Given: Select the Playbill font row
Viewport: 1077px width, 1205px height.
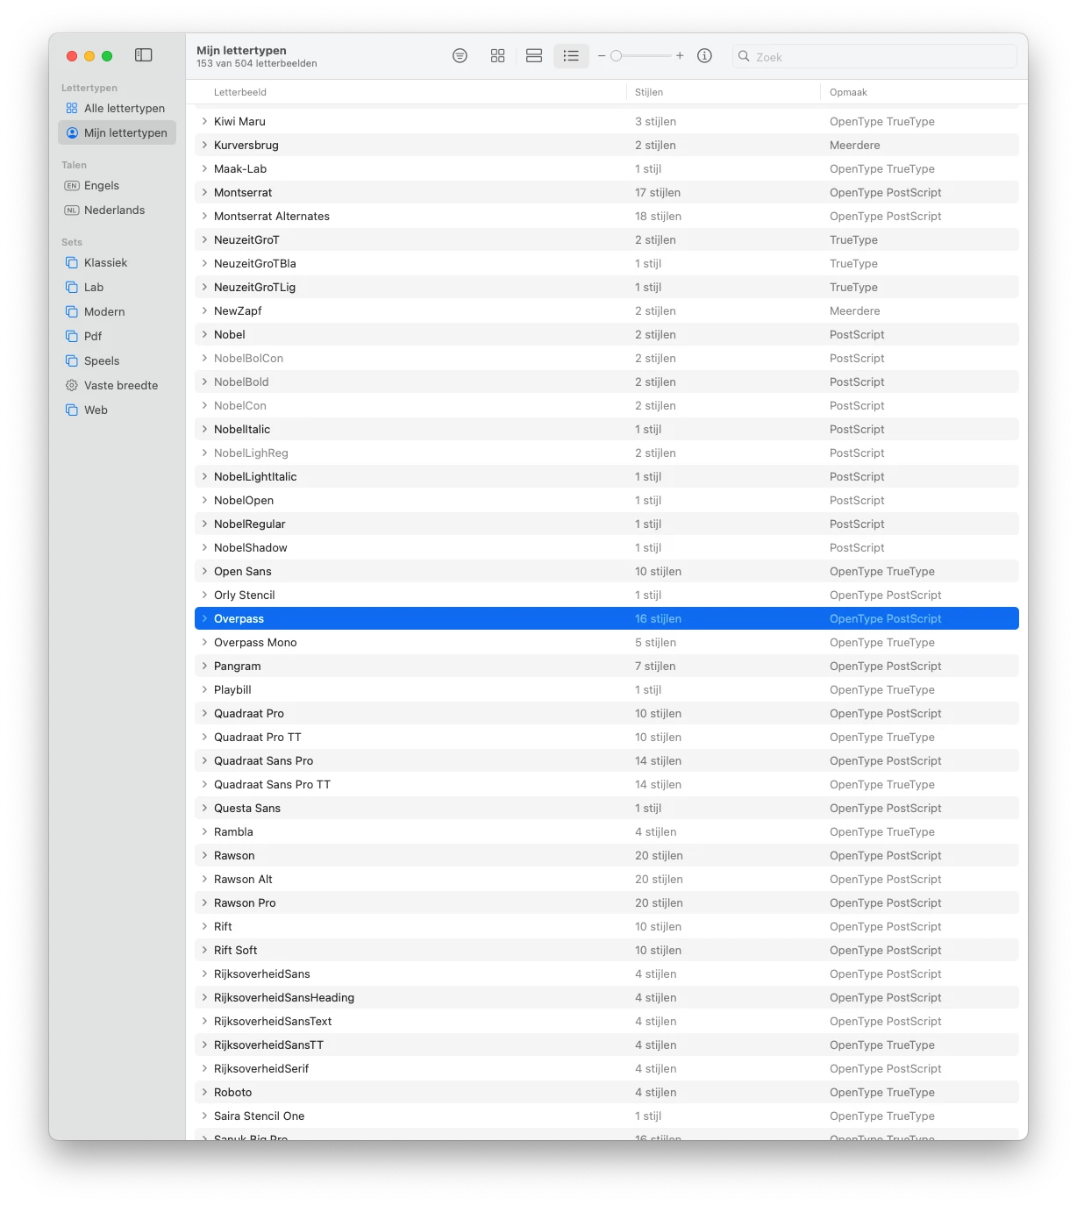Looking at the screenshot, I should tap(607, 689).
